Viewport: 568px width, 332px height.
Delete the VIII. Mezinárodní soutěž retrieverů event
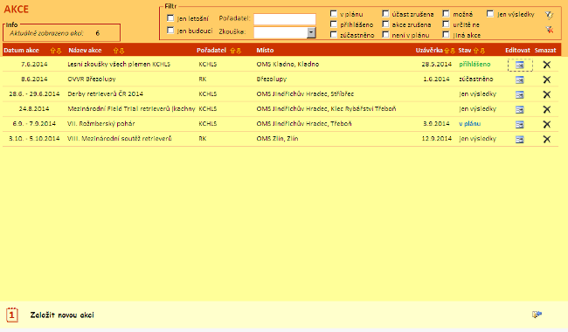547,139
